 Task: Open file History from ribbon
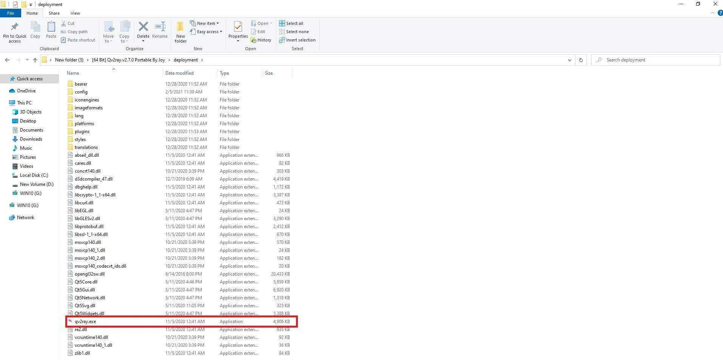click(261, 40)
